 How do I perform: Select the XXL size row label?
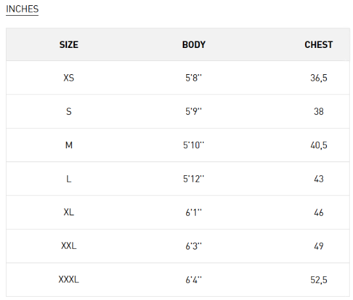tap(69, 246)
